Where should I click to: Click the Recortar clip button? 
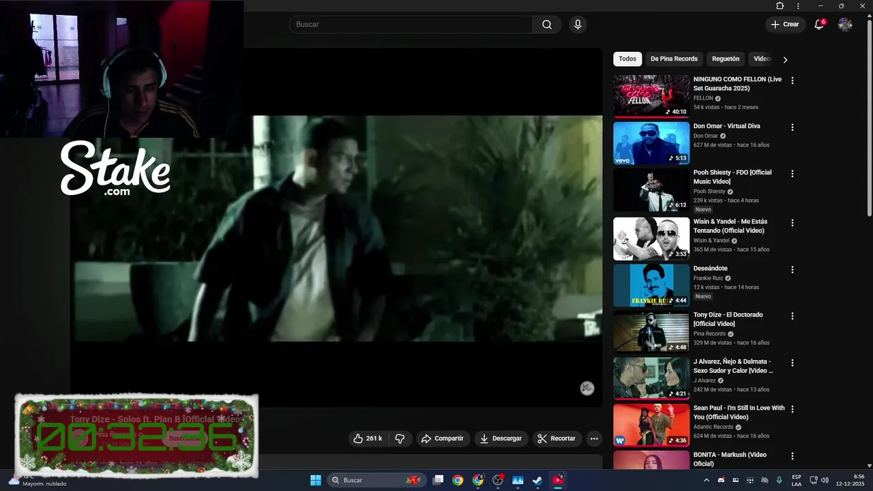coord(557,438)
